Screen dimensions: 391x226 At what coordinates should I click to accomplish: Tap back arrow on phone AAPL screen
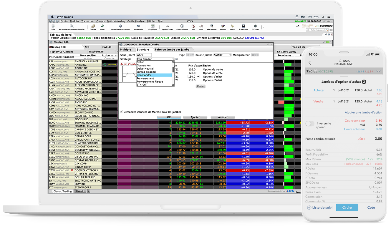coord(309,63)
